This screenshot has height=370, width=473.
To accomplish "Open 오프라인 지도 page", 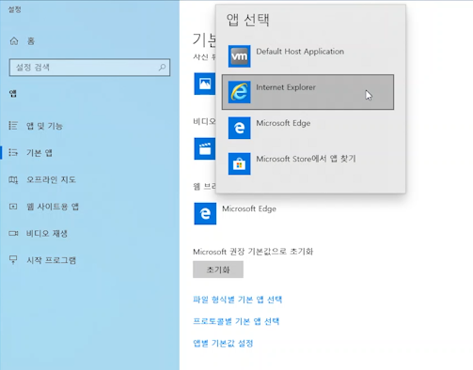I will 51,179.
